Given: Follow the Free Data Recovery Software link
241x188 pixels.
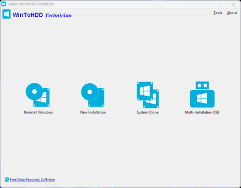Looking at the screenshot, I should click(x=32, y=179).
